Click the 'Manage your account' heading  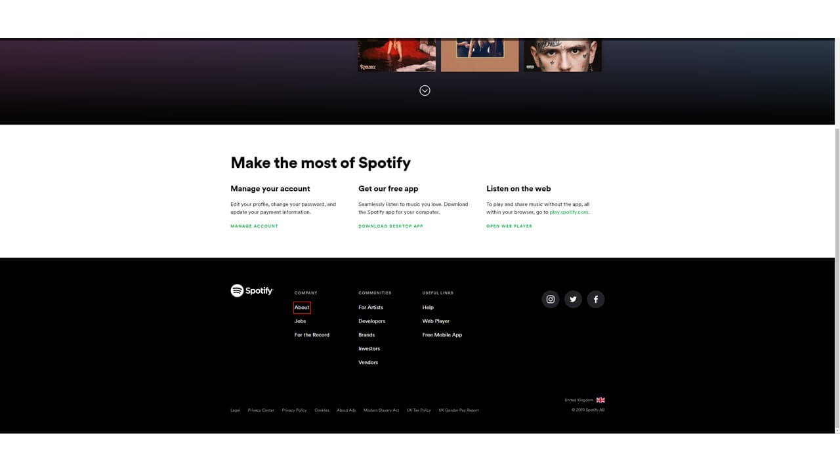click(270, 189)
